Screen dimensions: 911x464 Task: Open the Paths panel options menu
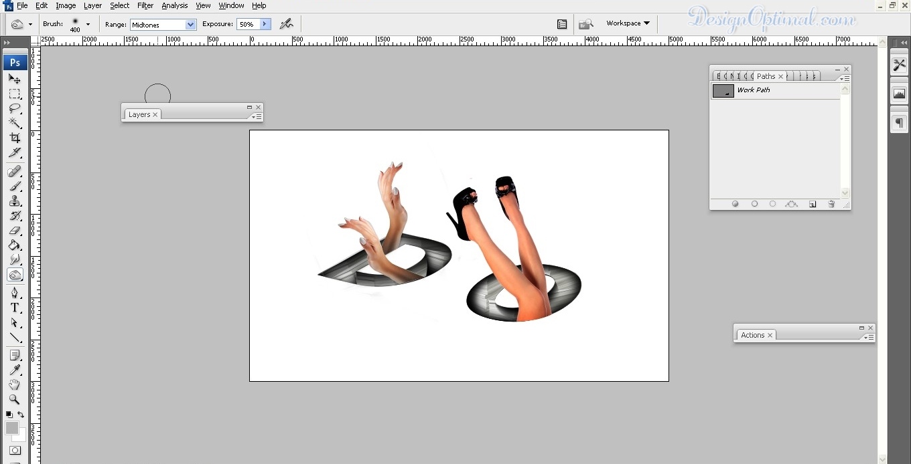(845, 78)
